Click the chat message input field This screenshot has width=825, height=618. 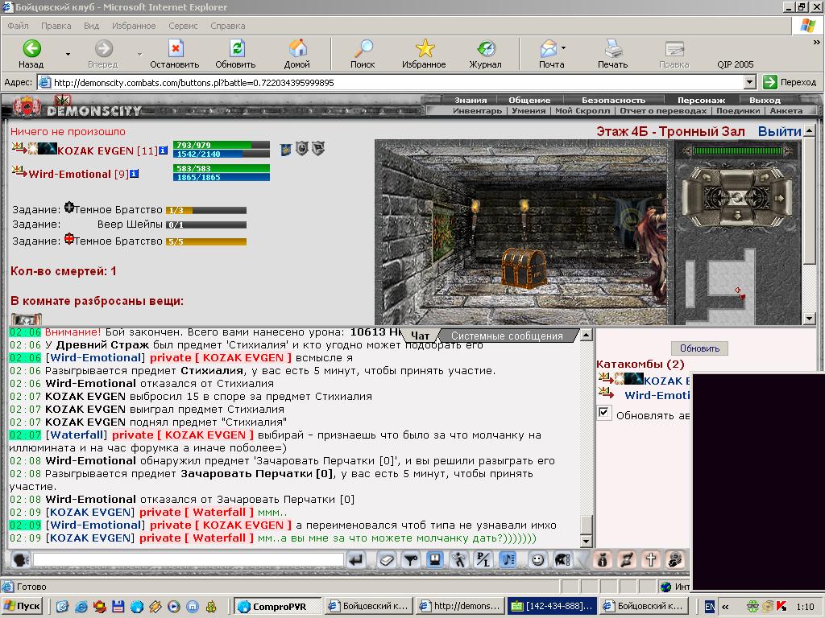tap(189, 560)
